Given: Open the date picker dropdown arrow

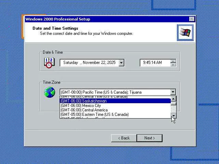Looking at the screenshot, I should (121, 63).
